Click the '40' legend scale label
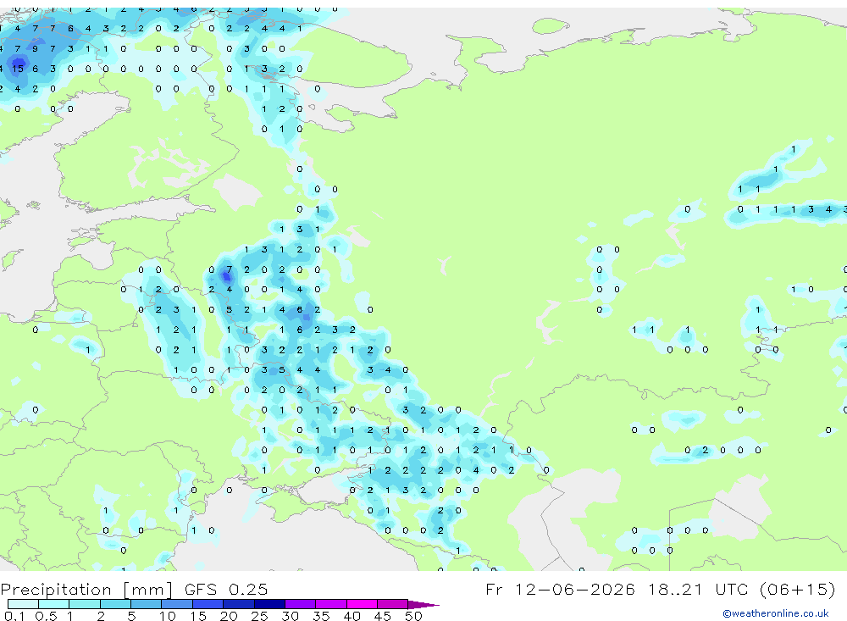The image size is (847, 621). 352,616
